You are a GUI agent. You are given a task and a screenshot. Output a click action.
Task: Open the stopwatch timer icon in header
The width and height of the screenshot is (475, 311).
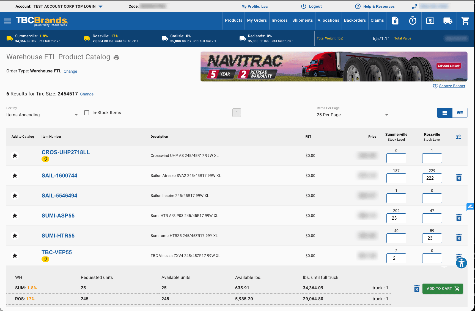(413, 21)
